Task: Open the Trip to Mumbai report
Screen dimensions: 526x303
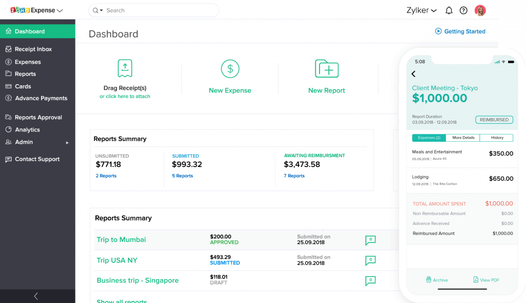Action: click(x=121, y=240)
